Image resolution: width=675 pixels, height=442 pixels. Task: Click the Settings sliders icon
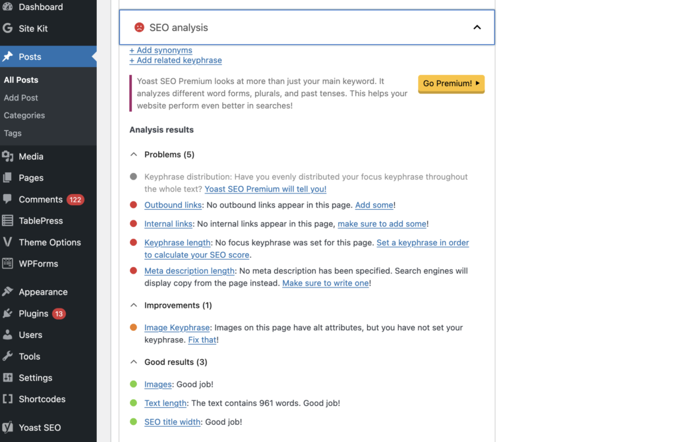7,378
